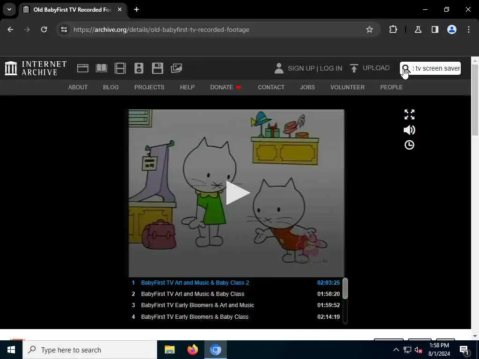Show hidden system tray icons
The width and height of the screenshot is (479, 359).
[x=396, y=350]
